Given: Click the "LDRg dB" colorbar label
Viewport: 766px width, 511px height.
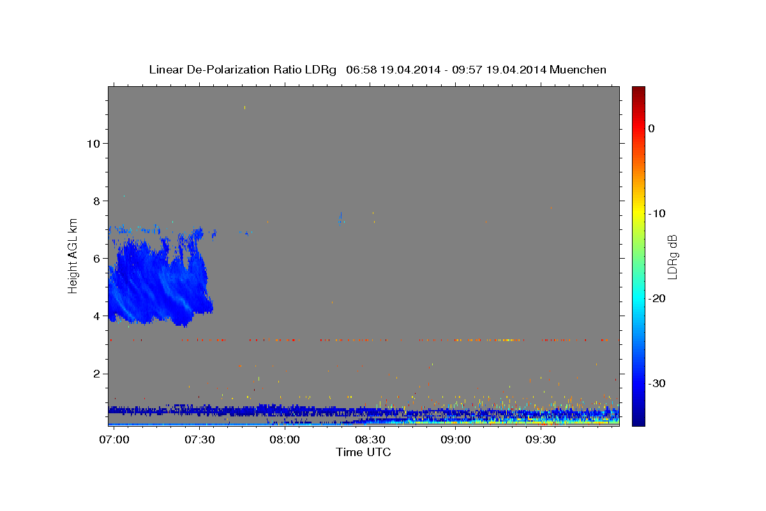Looking at the screenshot, I should click(x=672, y=257).
